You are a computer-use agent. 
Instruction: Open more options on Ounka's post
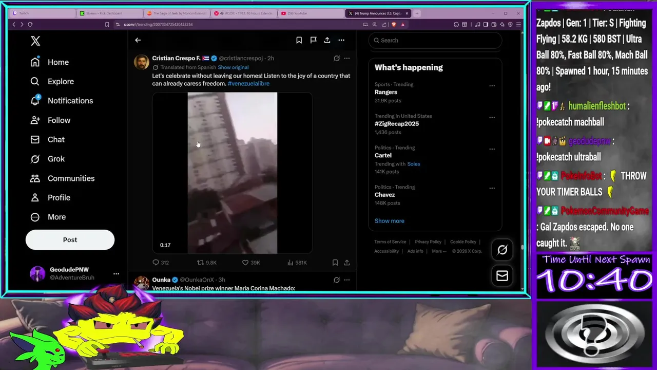point(347,280)
